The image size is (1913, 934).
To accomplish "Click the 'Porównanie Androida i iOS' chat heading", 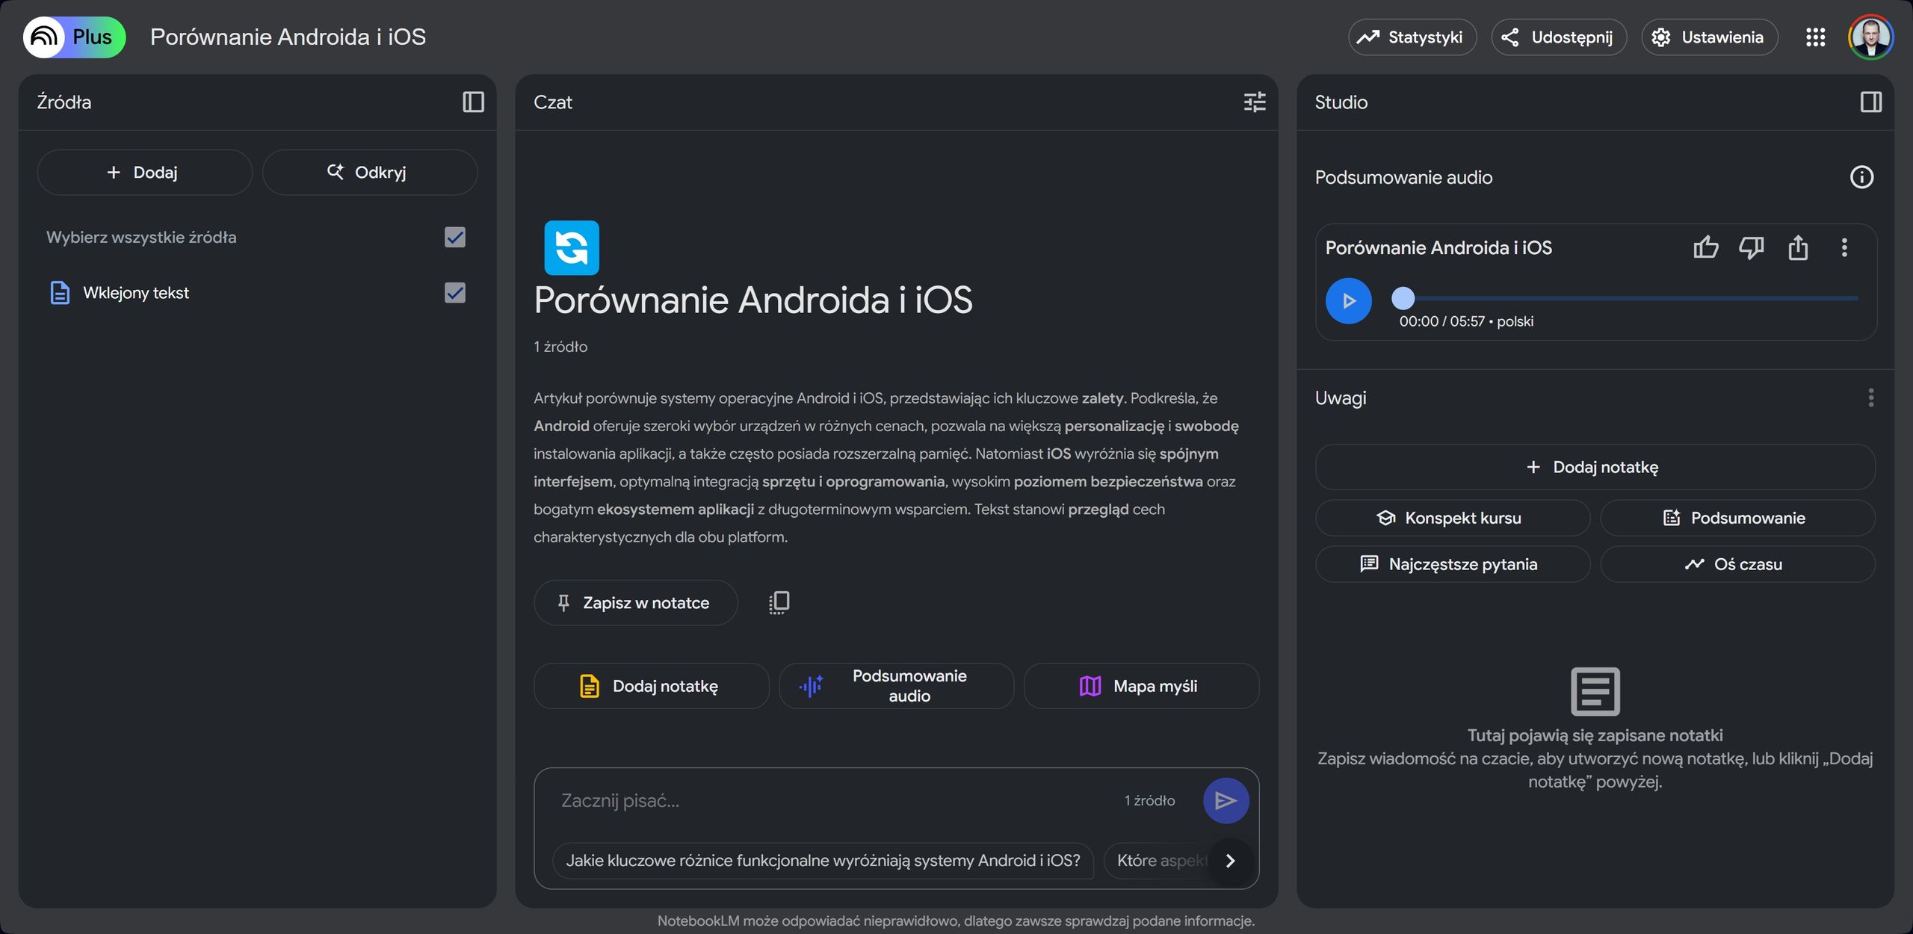I will [753, 301].
